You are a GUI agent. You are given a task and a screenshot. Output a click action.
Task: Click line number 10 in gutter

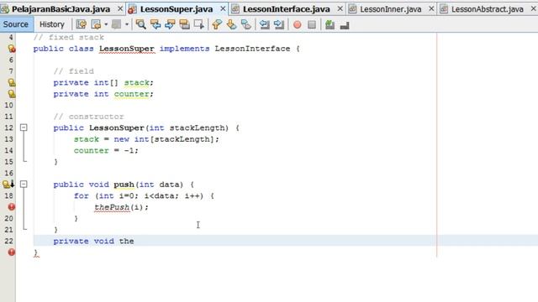[x=8, y=105]
